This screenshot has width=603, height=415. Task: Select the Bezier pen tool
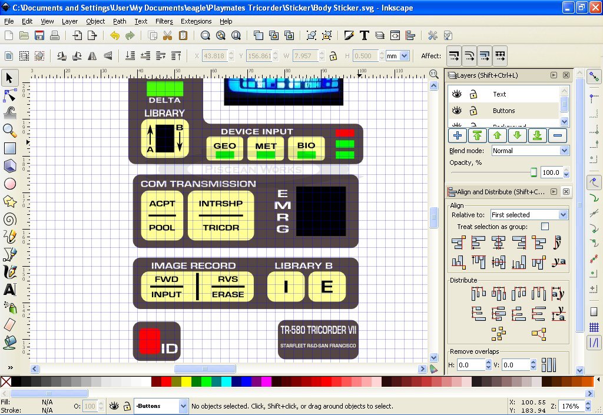[9, 254]
